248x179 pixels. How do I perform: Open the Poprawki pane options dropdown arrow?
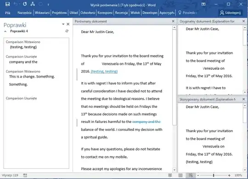(63, 24)
